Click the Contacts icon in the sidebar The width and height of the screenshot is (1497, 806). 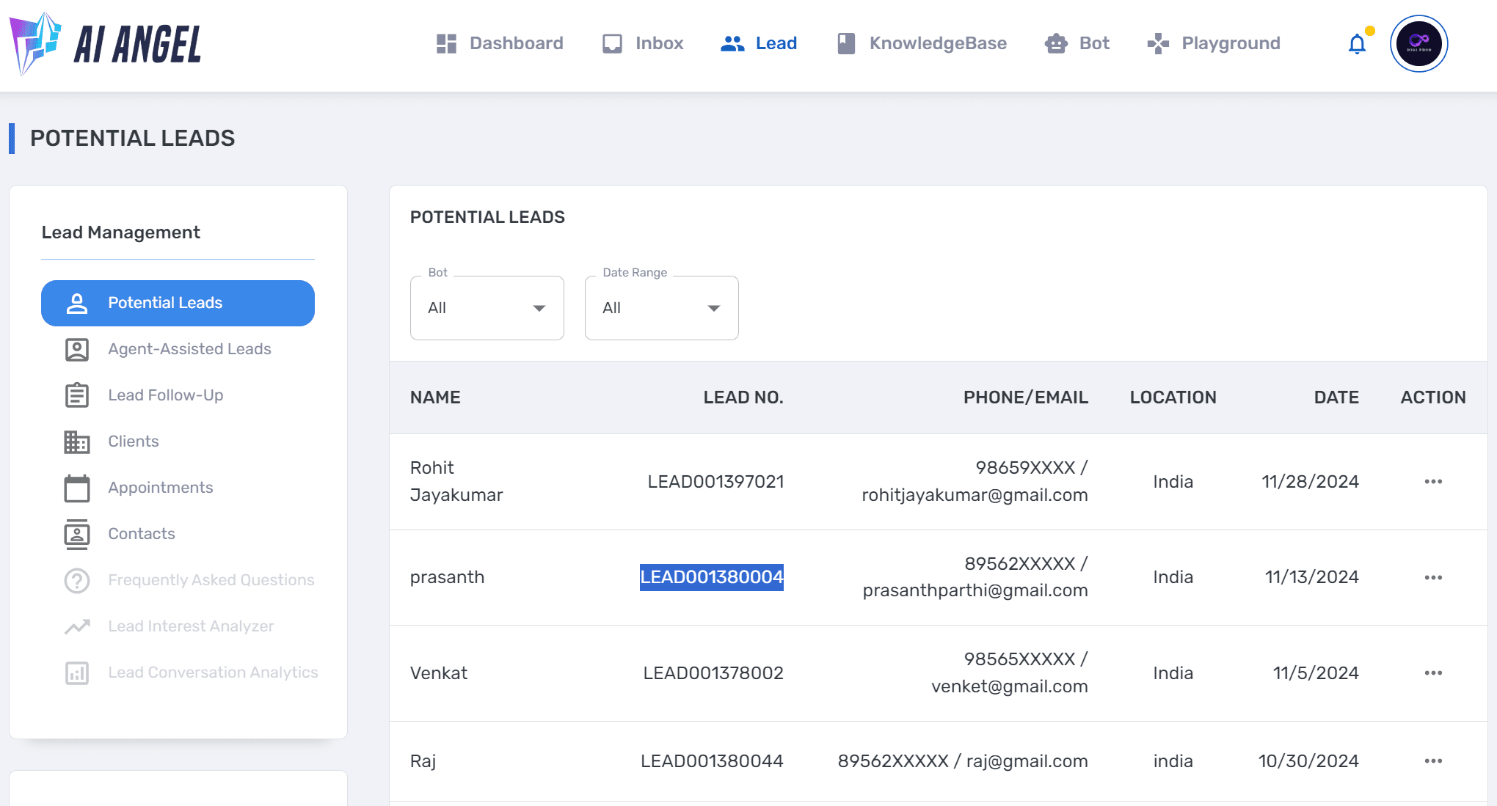[76, 534]
